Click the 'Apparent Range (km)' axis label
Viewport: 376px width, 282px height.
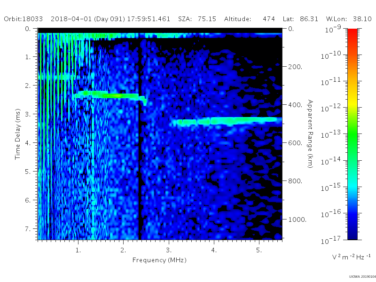coord(310,134)
